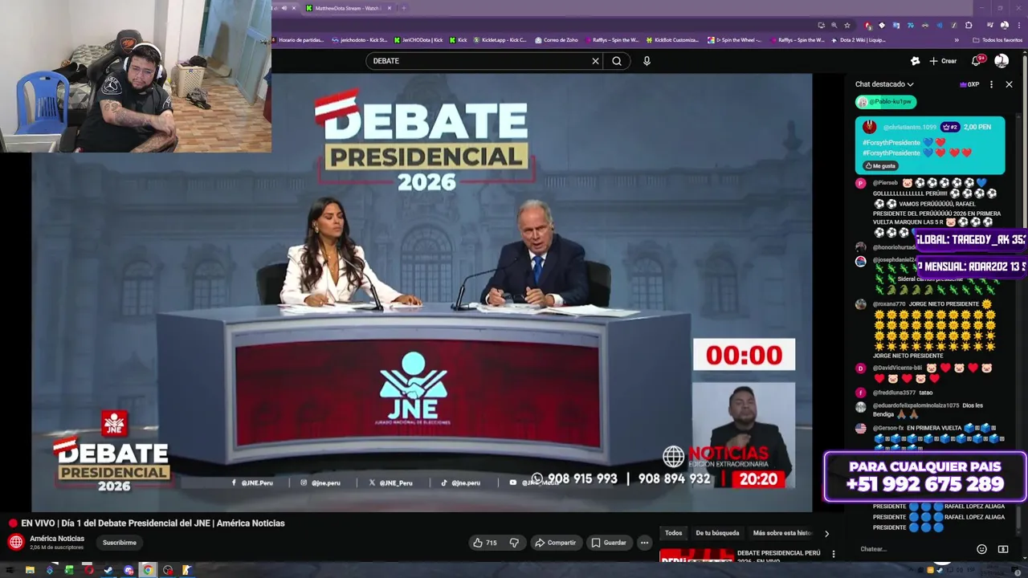Screen dimensions: 1028x578
Task: Click the search magnifier button
Action: tap(617, 61)
